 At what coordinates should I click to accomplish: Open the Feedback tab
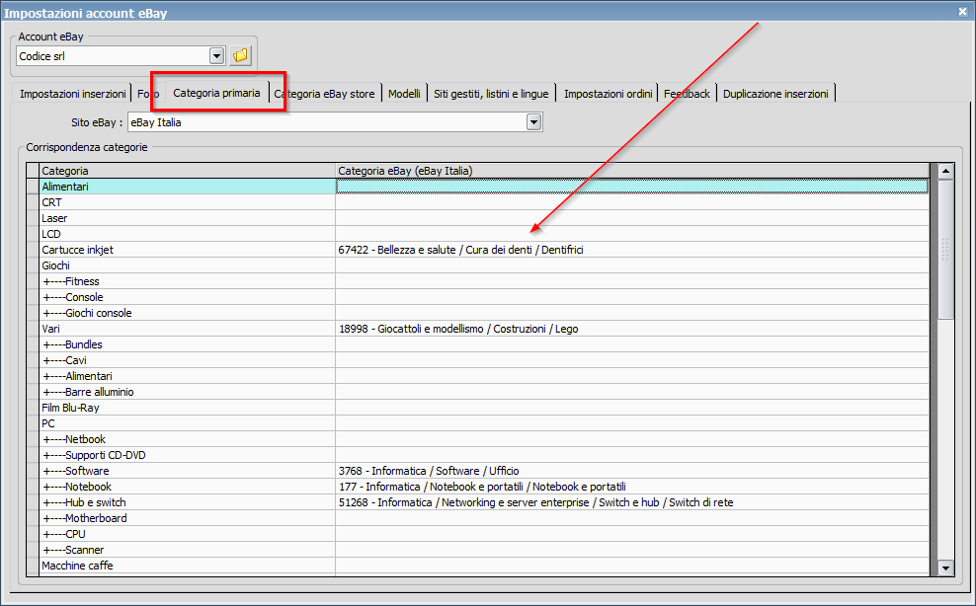(687, 94)
